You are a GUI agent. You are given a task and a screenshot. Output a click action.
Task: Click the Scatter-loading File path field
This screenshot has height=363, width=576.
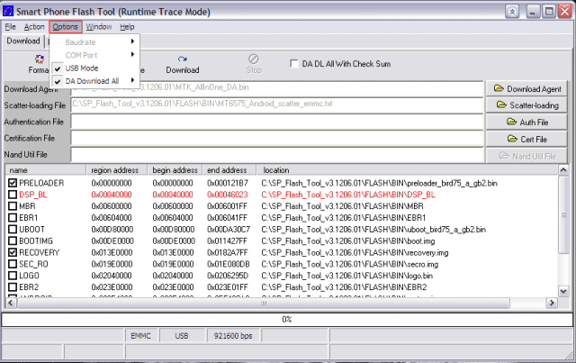tap(277, 104)
